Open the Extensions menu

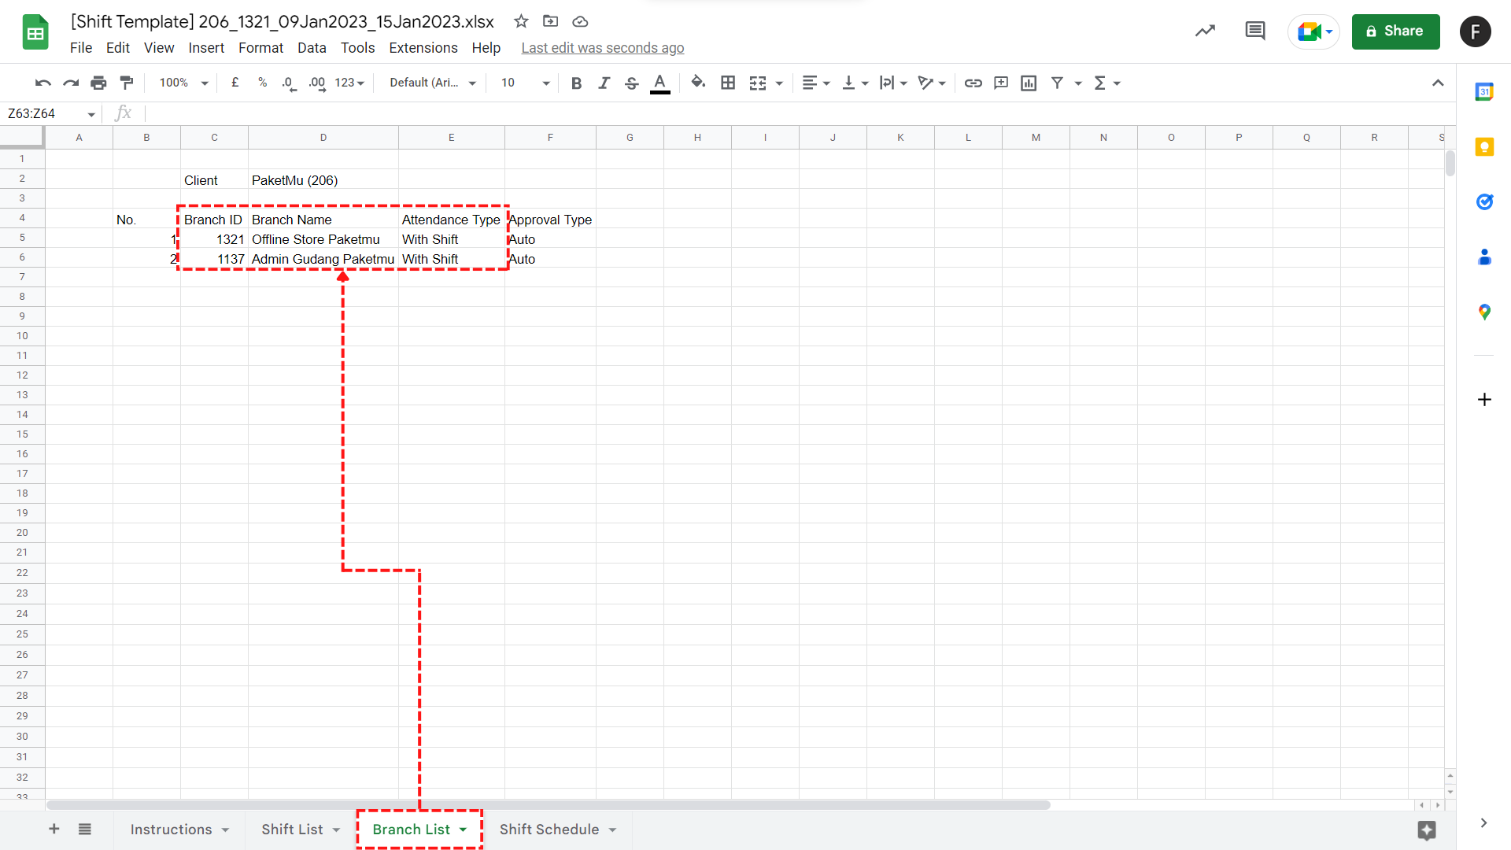(x=423, y=48)
